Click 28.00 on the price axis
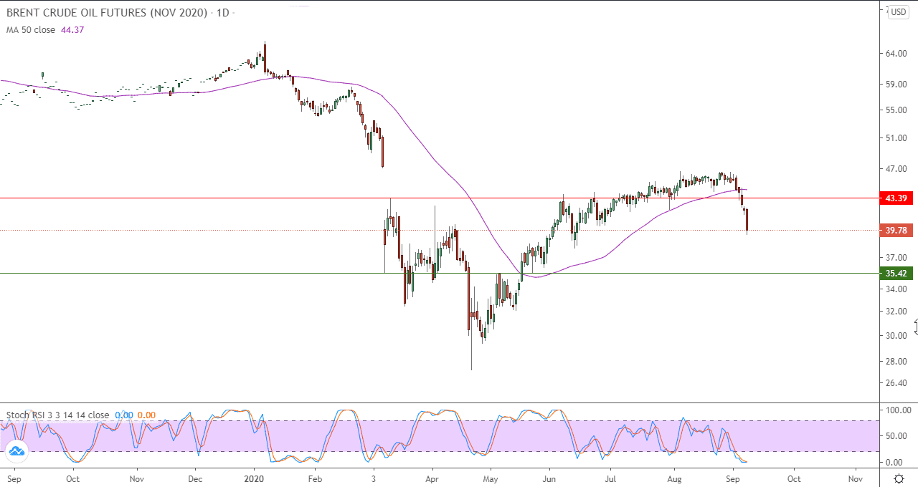918x487 pixels. [x=896, y=362]
